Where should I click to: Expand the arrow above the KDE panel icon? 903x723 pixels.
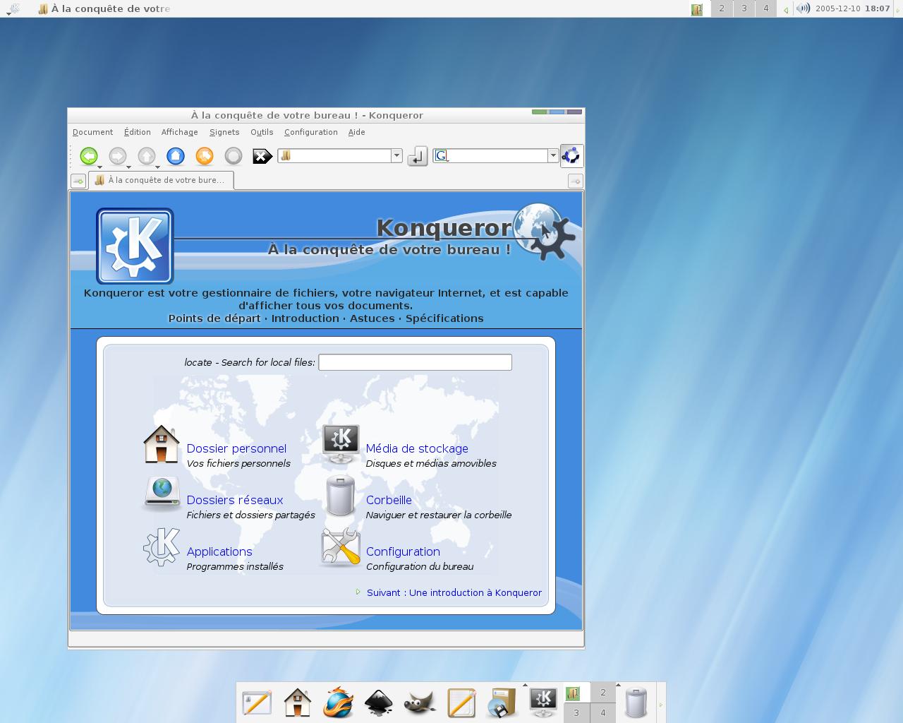coord(525,685)
